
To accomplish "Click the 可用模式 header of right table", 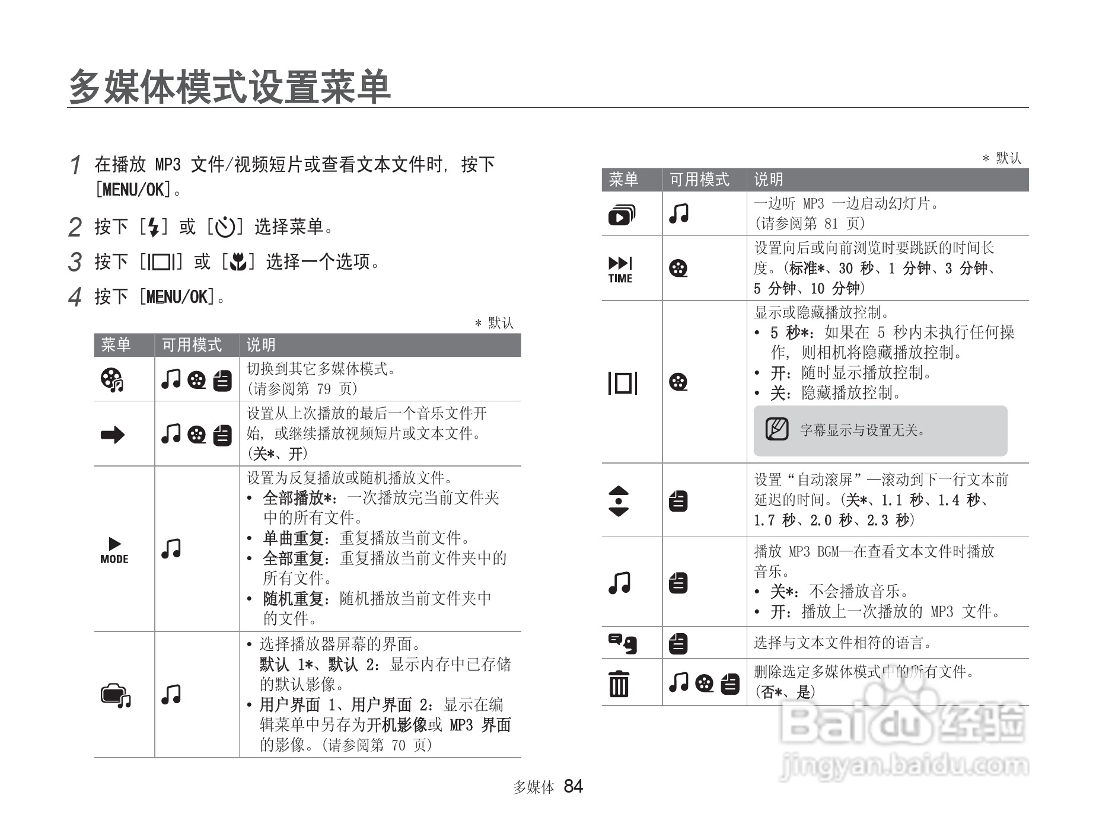I will (700, 180).
